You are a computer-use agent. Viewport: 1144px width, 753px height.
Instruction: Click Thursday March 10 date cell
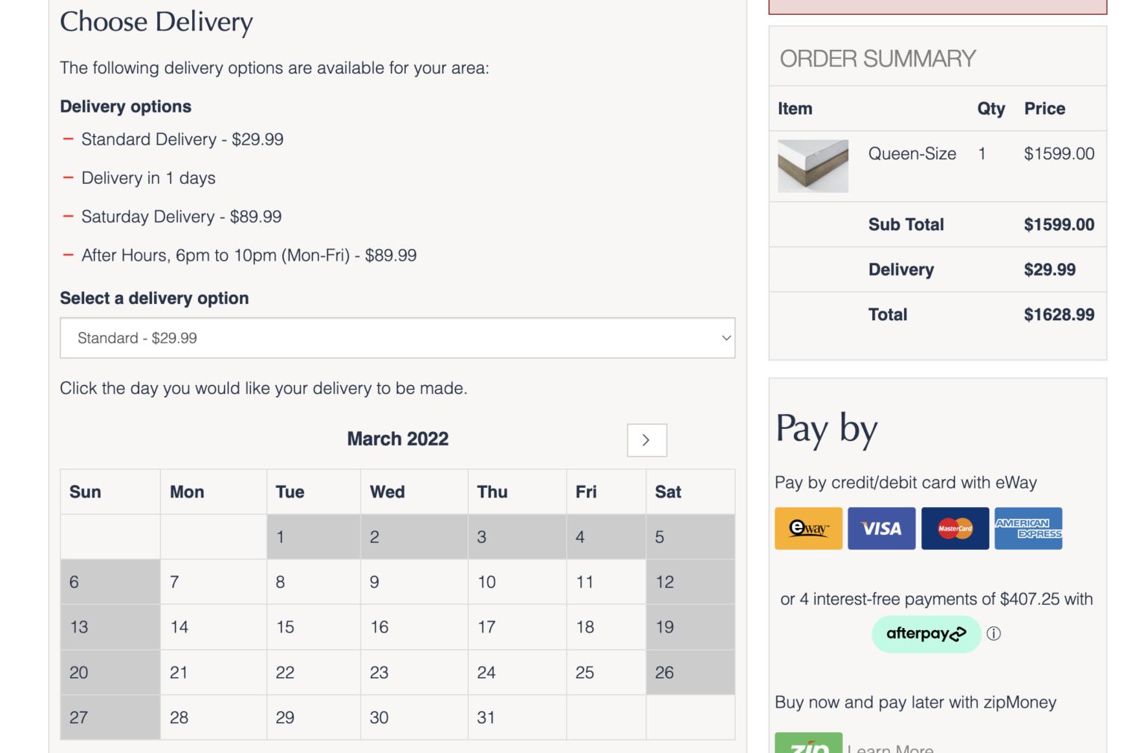click(x=517, y=582)
